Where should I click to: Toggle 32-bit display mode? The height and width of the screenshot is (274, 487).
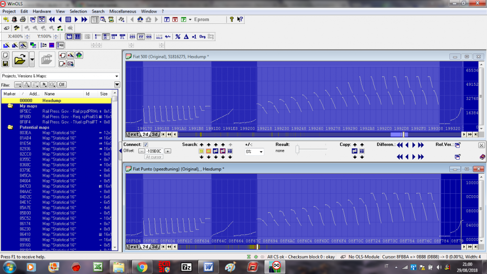tap(114, 37)
